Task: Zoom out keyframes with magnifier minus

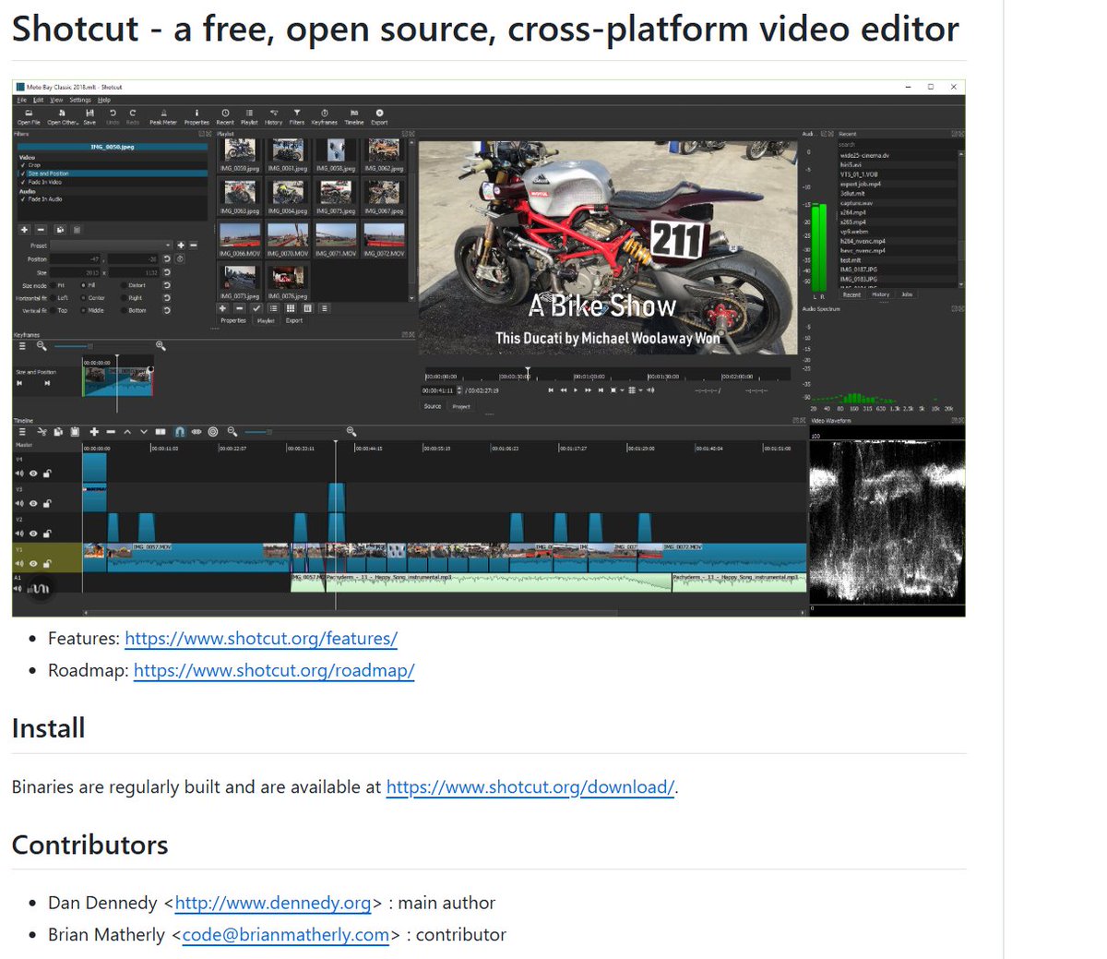Action: [42, 346]
